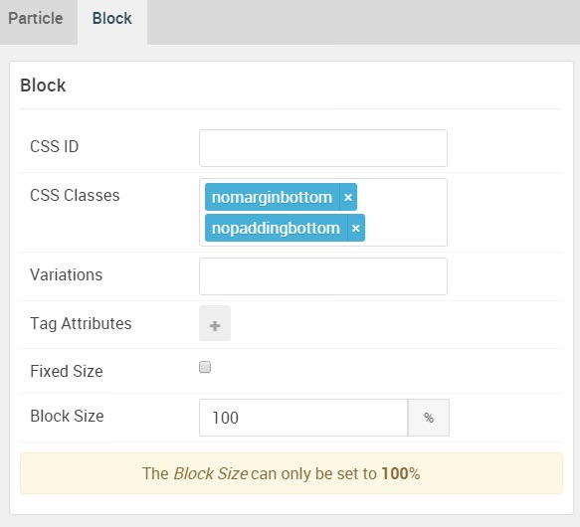Enable the Fixed Size checkbox
The image size is (580, 527).
[205, 367]
